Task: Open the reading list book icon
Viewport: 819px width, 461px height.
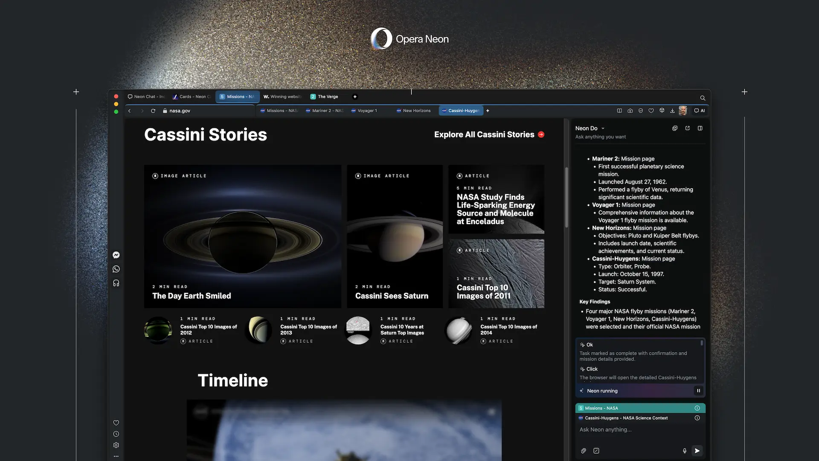Action: [x=619, y=111]
